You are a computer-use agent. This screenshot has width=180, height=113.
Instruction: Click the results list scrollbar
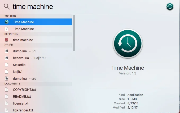pos(74,33)
